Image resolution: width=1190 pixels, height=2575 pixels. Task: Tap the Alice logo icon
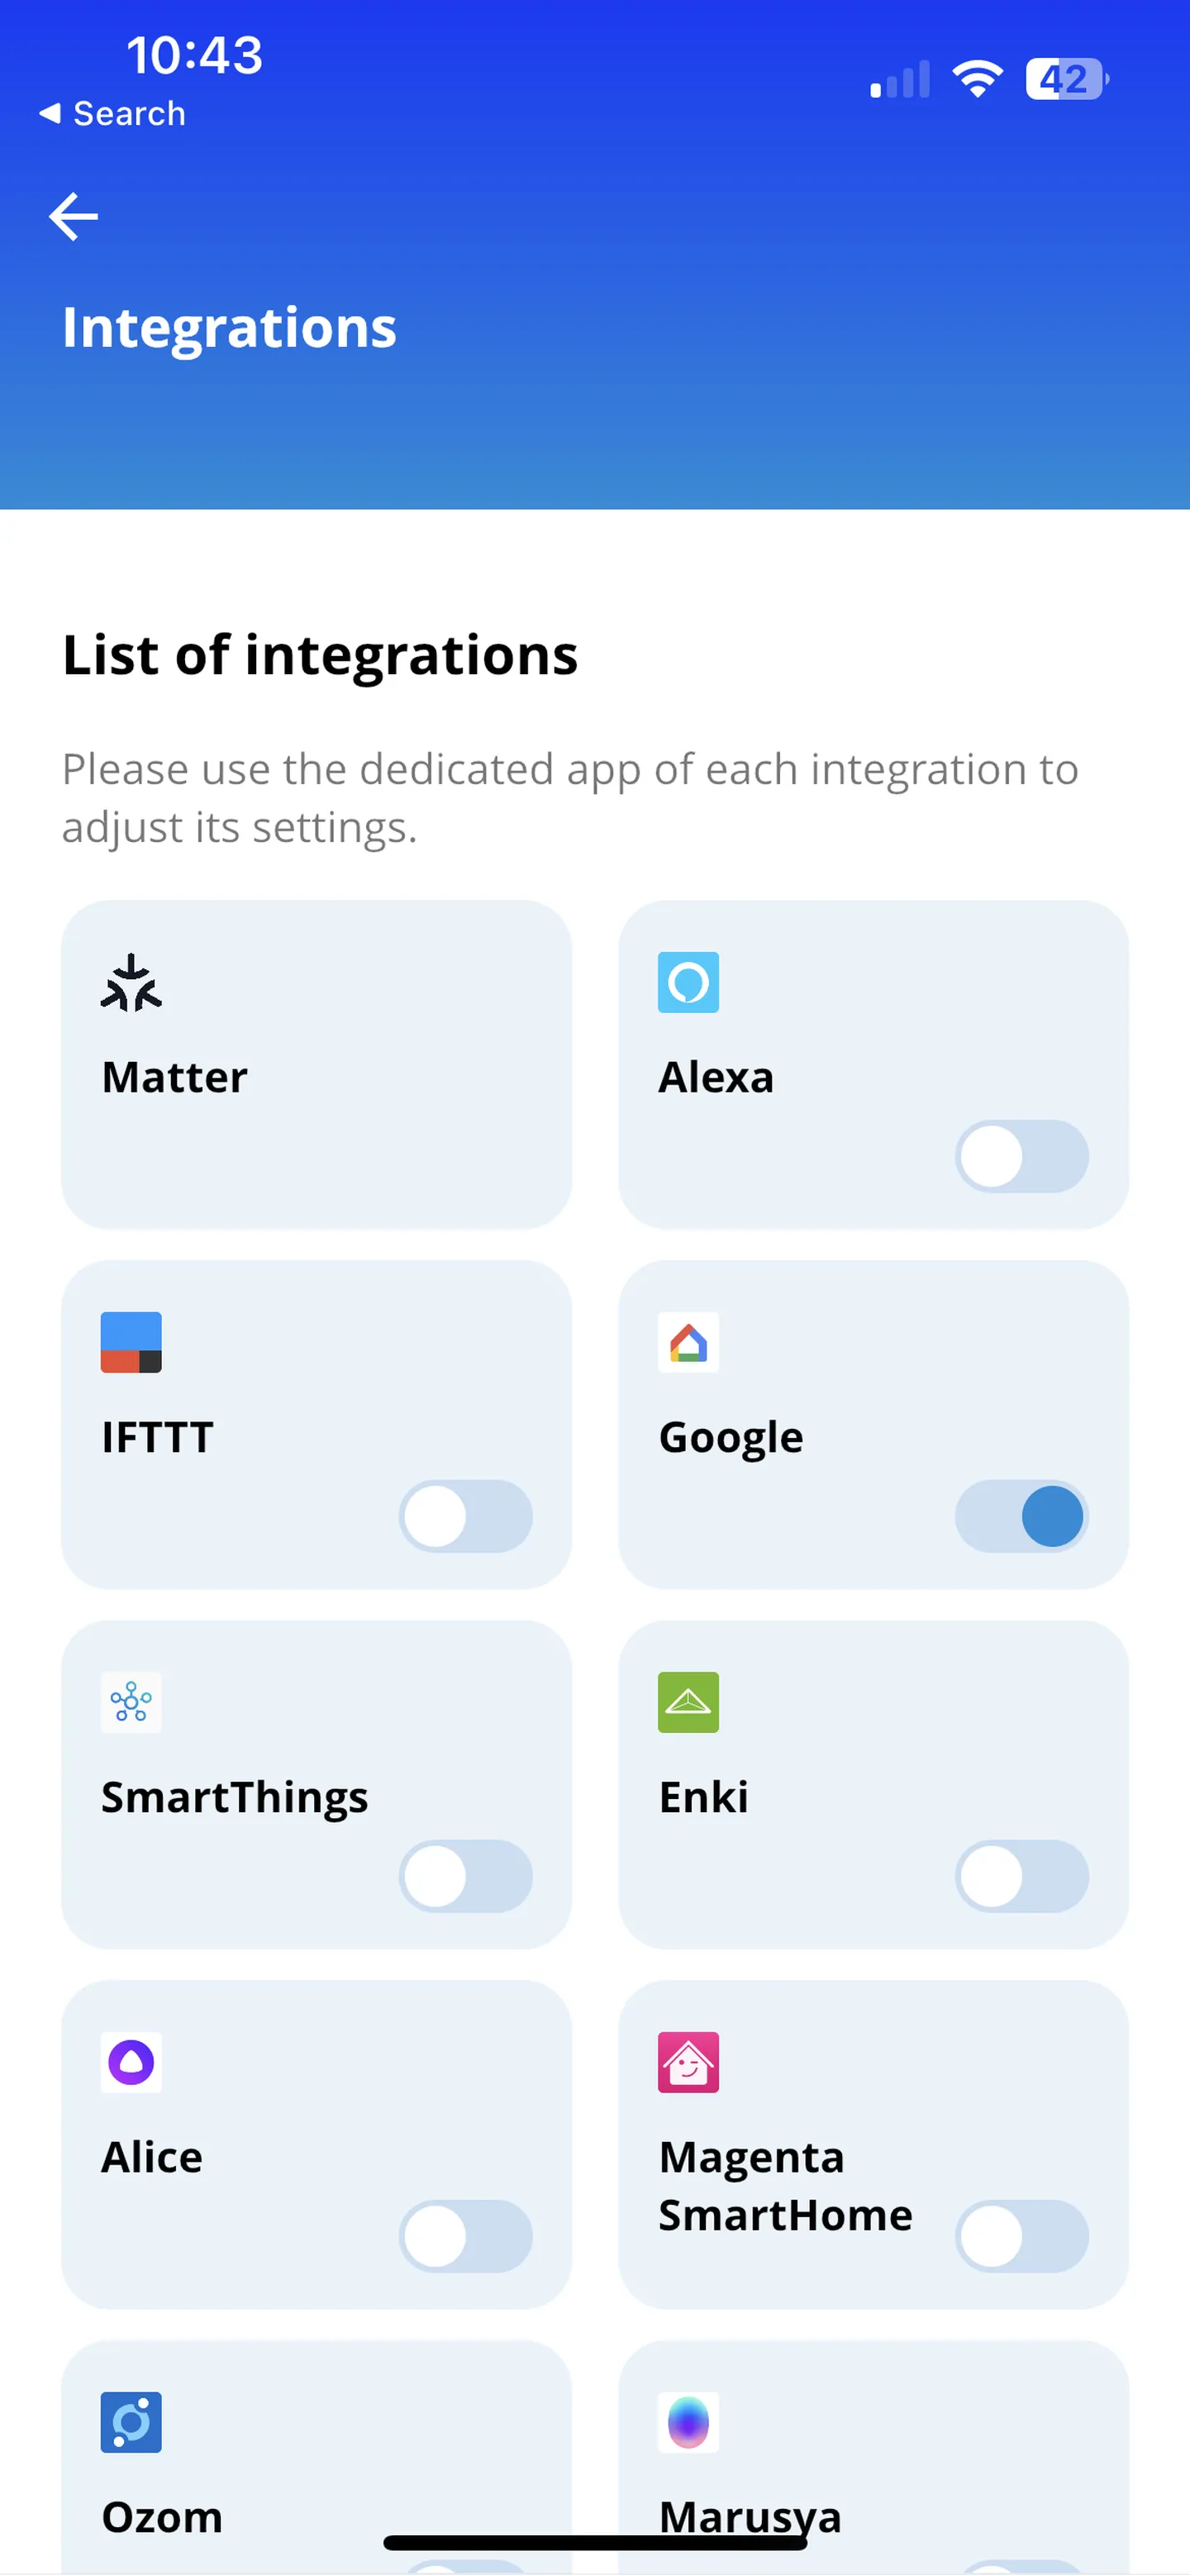(131, 2062)
